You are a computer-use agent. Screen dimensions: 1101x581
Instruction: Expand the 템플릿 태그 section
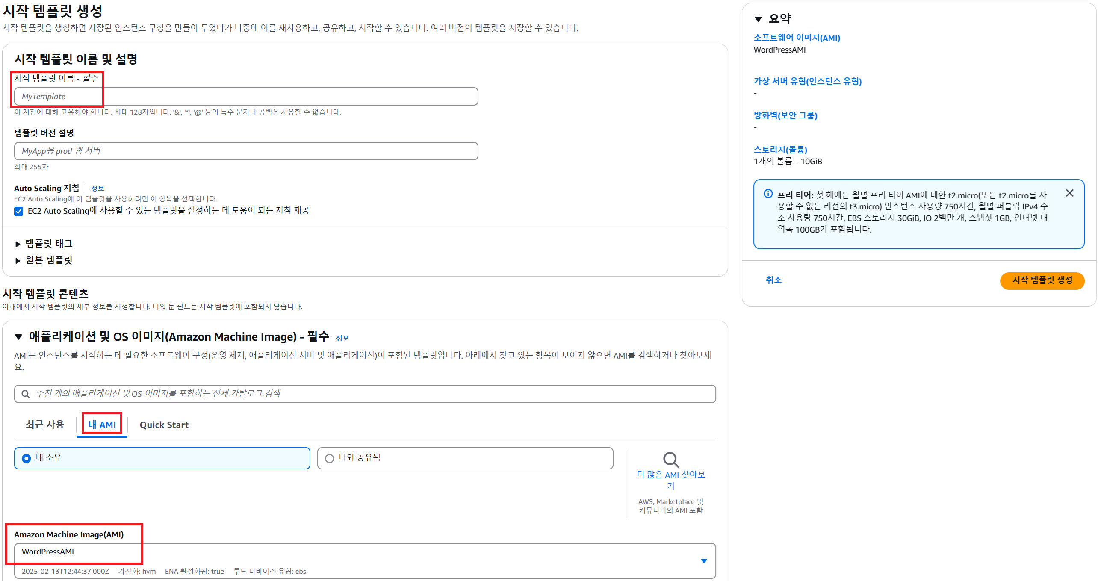click(x=18, y=244)
